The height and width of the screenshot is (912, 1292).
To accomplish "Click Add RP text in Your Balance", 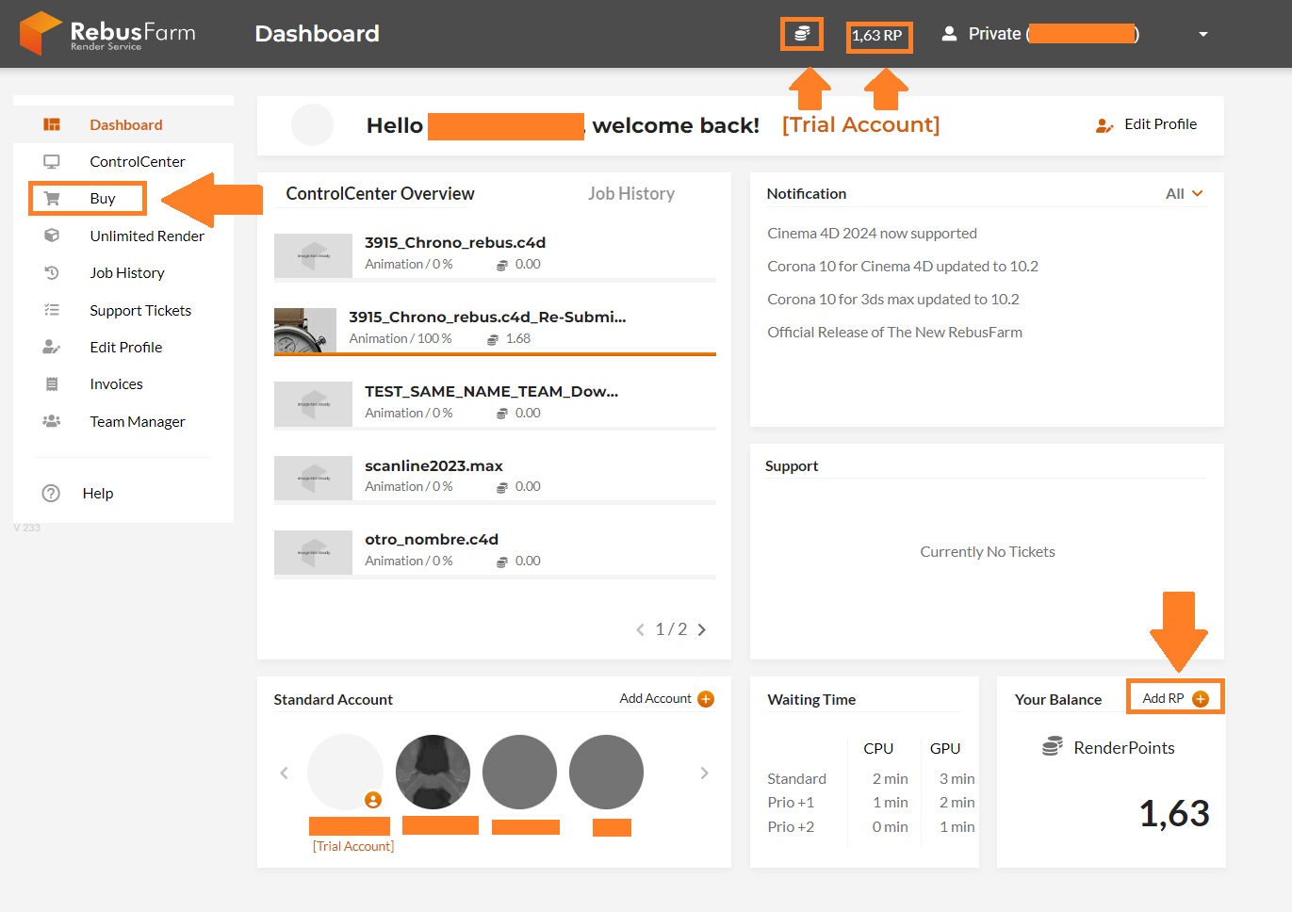I will point(1163,698).
